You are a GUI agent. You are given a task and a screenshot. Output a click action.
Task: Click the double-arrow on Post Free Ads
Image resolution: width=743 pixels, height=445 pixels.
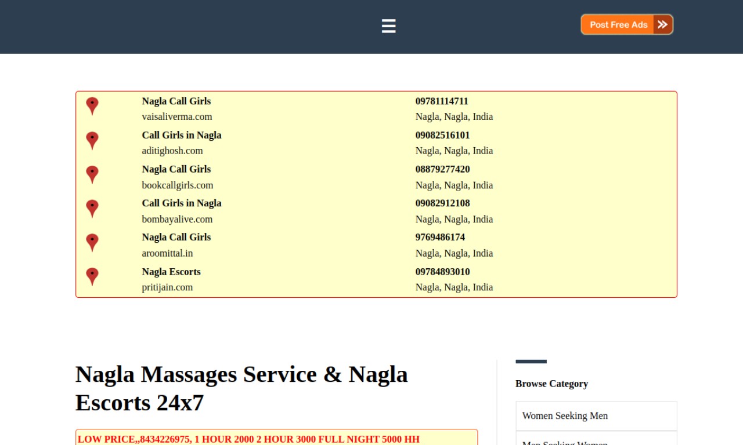click(x=662, y=24)
